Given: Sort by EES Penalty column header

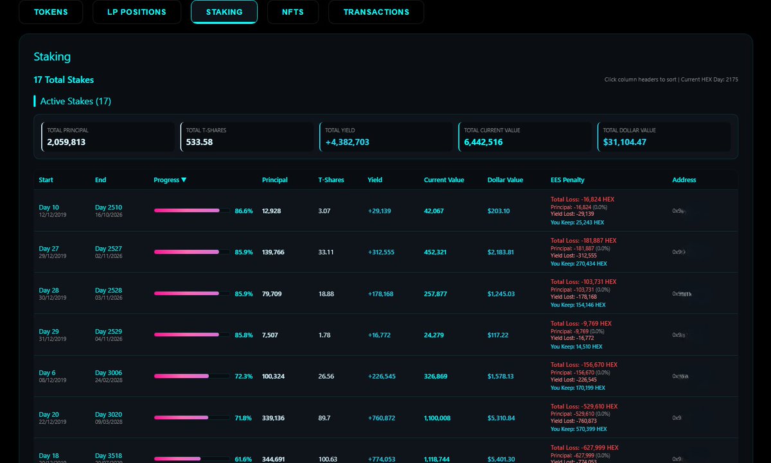Looking at the screenshot, I should (568, 180).
